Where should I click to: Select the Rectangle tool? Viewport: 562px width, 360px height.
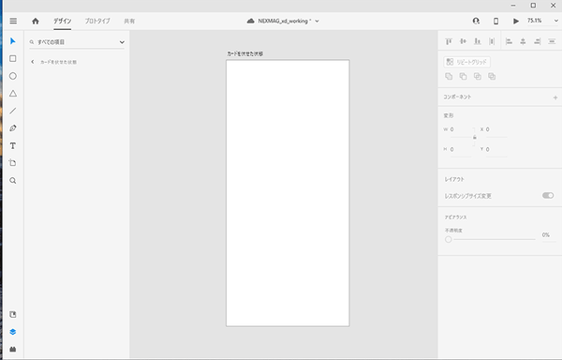tap(13, 58)
